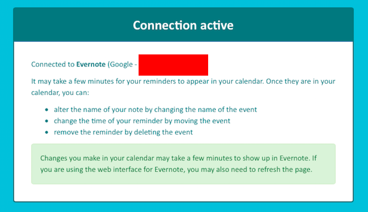368x212 pixels.
Task: Click 'It may take a few minutes' paragraph
Action: (x=183, y=87)
